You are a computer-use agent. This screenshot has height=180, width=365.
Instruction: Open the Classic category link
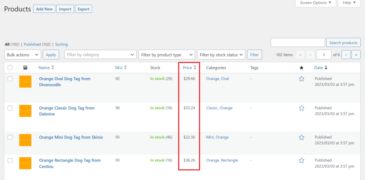pyautogui.click(x=212, y=108)
